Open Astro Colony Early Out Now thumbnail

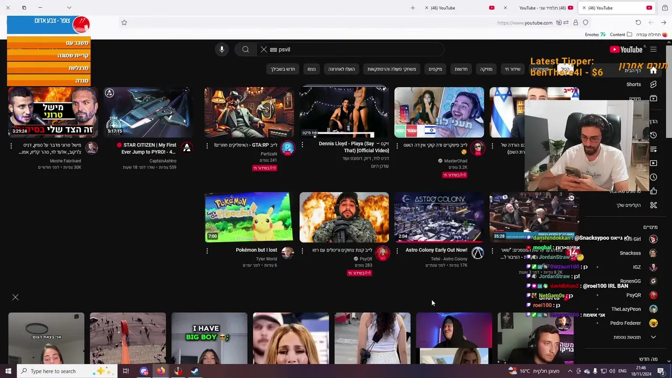[x=439, y=217]
